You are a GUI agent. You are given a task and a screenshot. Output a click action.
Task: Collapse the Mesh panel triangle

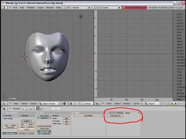point(38,113)
